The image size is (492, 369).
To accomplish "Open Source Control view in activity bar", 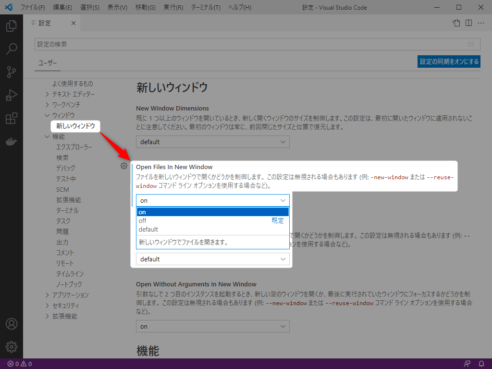I will tap(12, 72).
